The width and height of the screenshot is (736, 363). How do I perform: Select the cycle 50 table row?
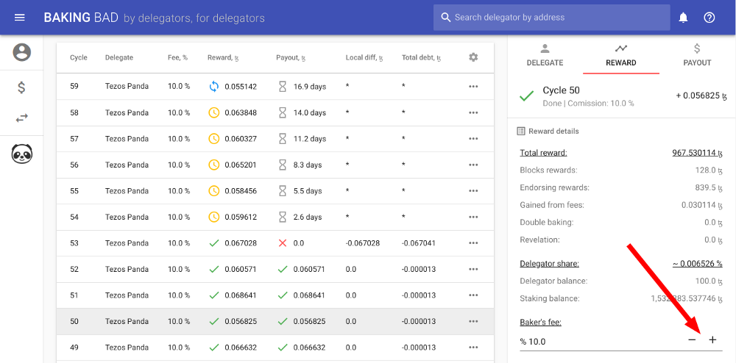tap(275, 321)
